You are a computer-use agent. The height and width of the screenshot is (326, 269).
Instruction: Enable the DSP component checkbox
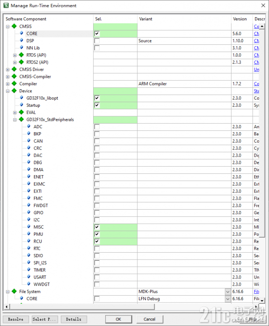[97, 41]
